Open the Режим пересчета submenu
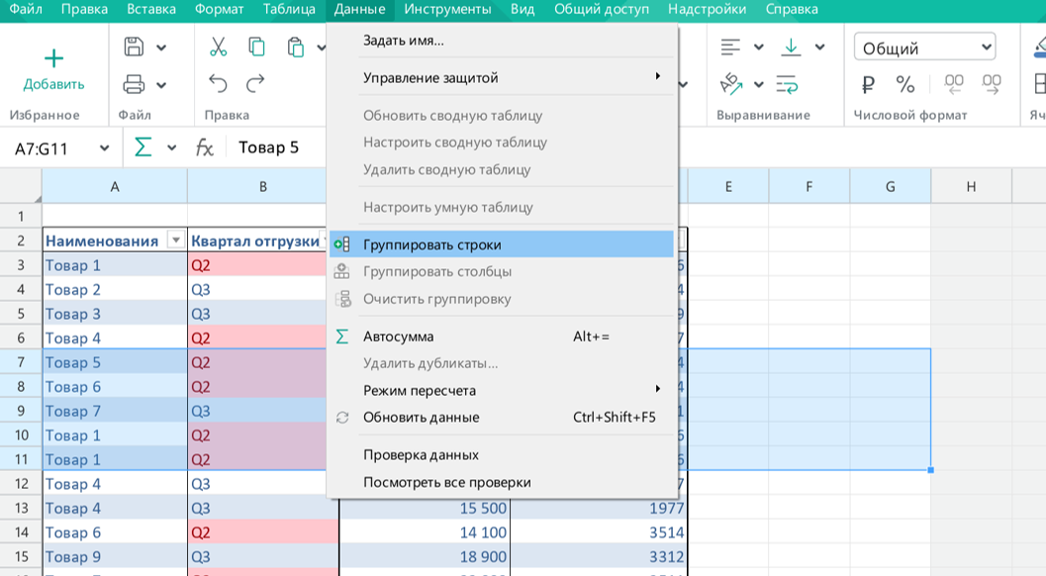 point(502,390)
